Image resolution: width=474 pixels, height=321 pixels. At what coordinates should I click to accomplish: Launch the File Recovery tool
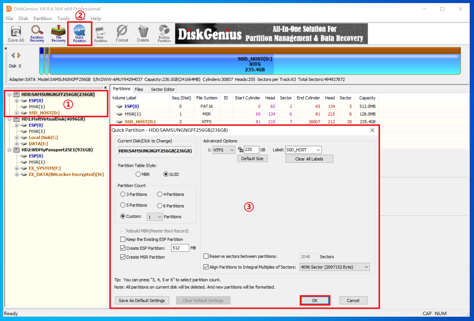point(59,34)
